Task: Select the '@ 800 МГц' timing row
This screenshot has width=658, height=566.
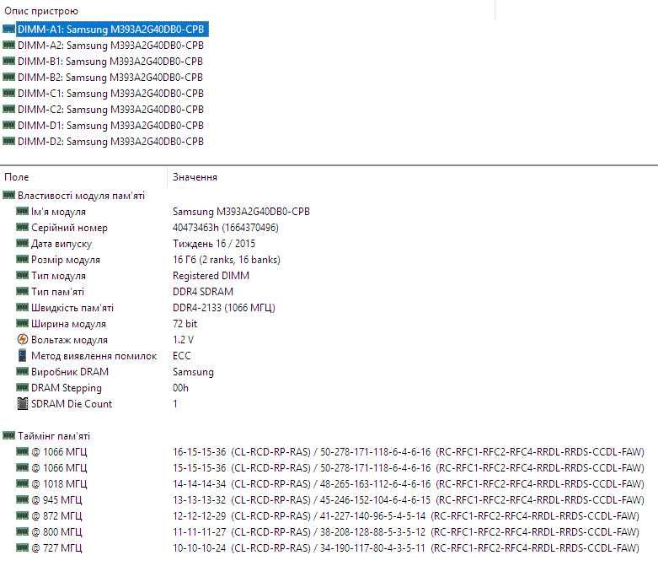Action: [x=328, y=531]
